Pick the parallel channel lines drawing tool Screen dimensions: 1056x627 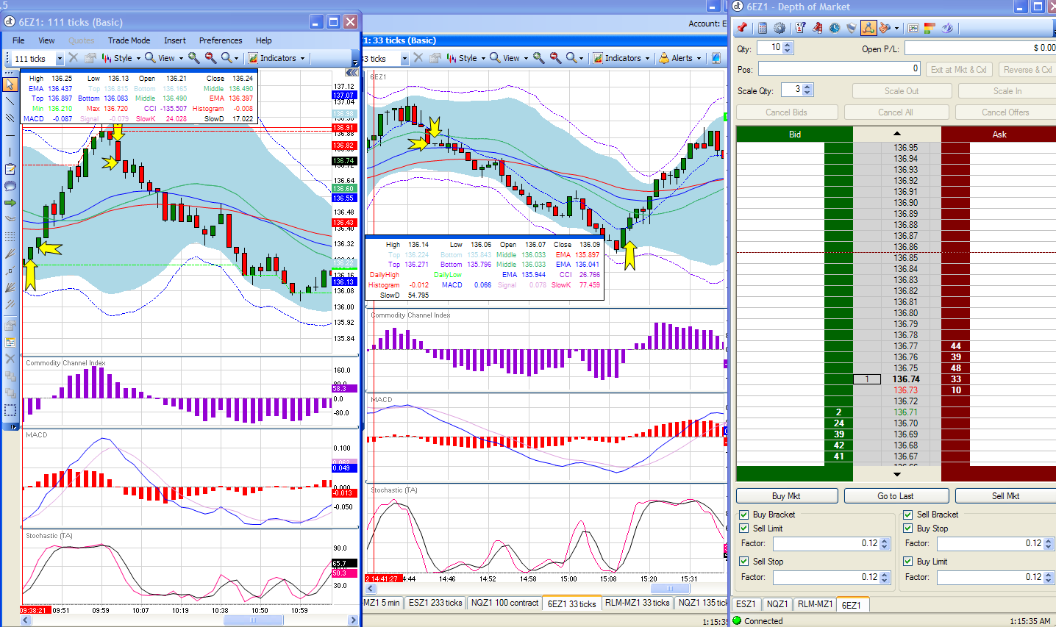[x=10, y=118]
